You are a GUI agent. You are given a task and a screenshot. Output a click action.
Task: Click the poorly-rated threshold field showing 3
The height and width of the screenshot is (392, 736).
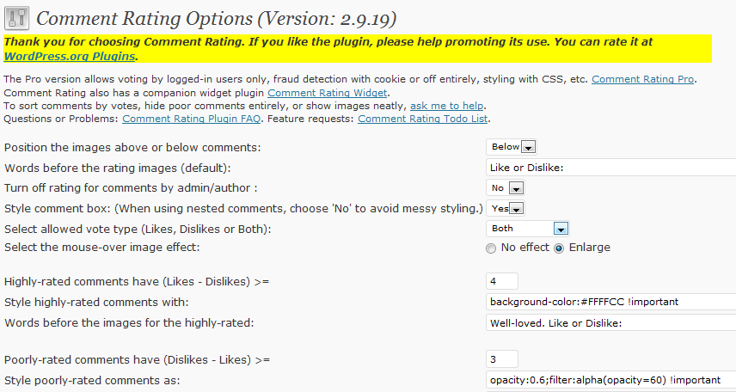pyautogui.click(x=502, y=359)
